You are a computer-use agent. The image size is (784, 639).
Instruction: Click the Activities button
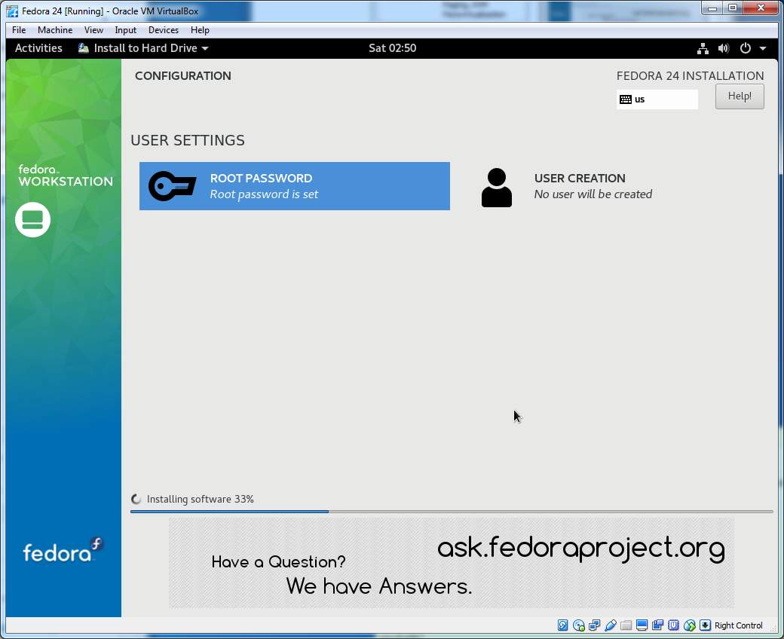tap(38, 48)
